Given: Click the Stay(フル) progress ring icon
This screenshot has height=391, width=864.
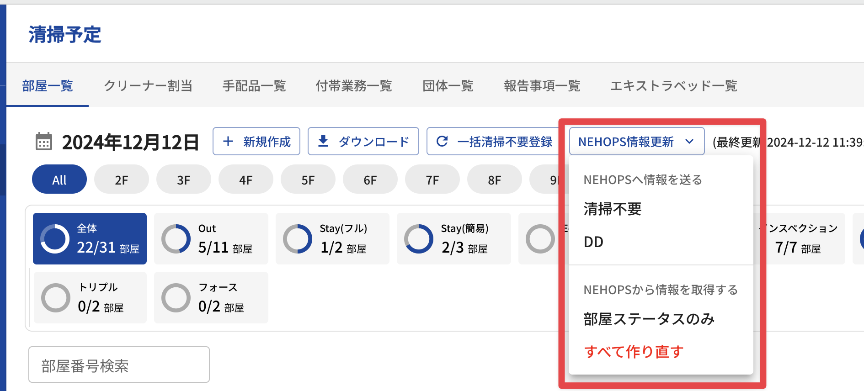Looking at the screenshot, I should pos(298,239).
